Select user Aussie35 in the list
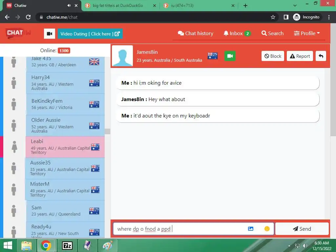336x252 pixels. click(x=65, y=168)
